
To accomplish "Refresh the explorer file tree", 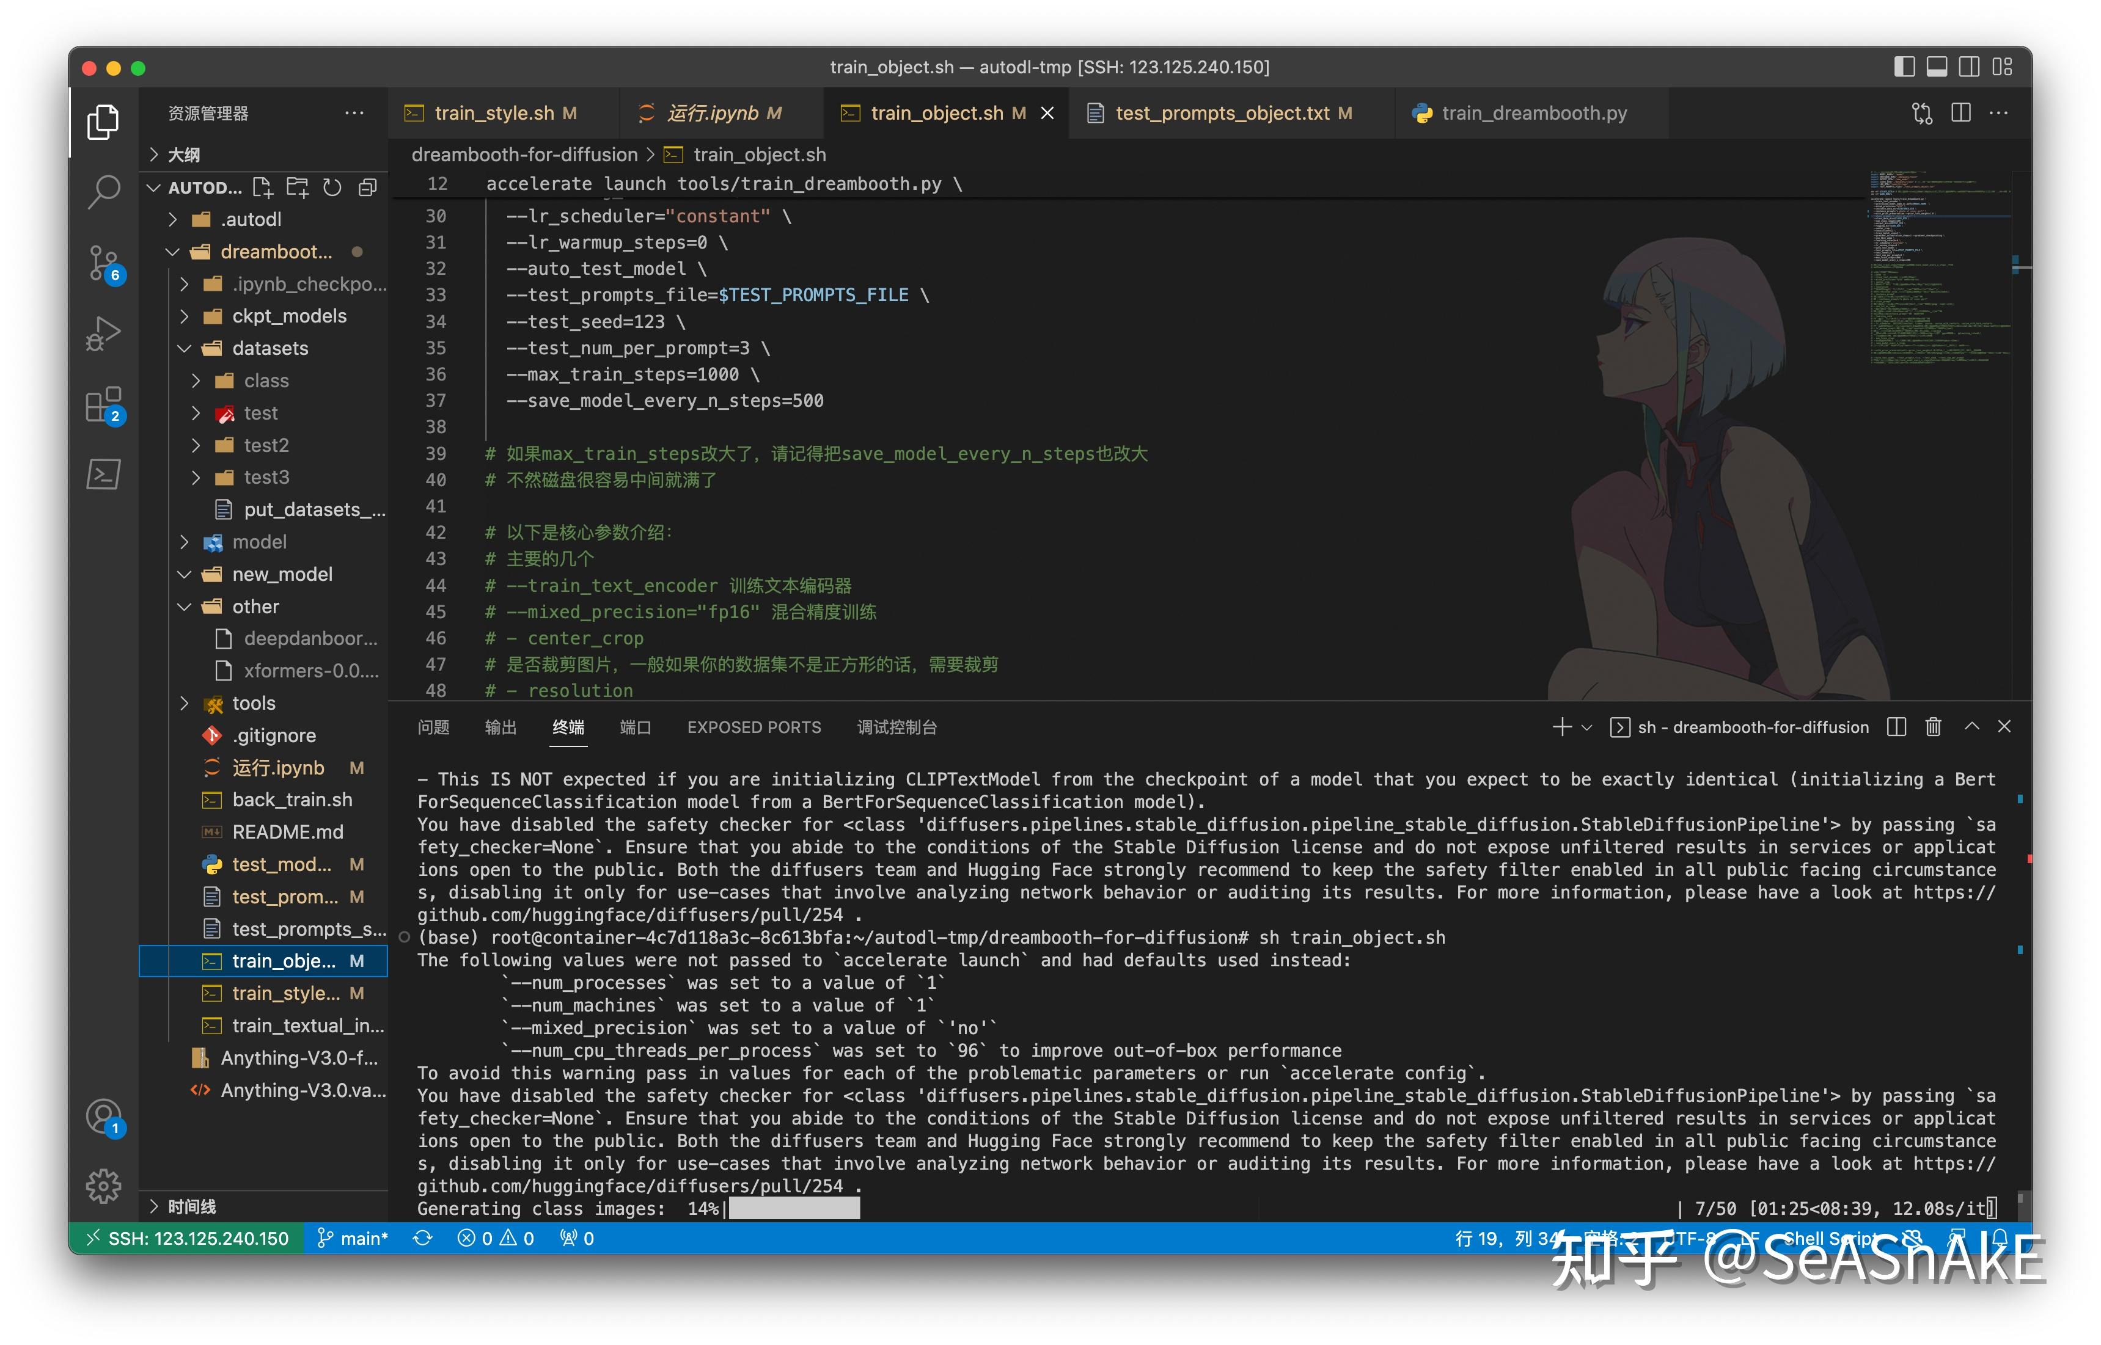I will click(332, 187).
